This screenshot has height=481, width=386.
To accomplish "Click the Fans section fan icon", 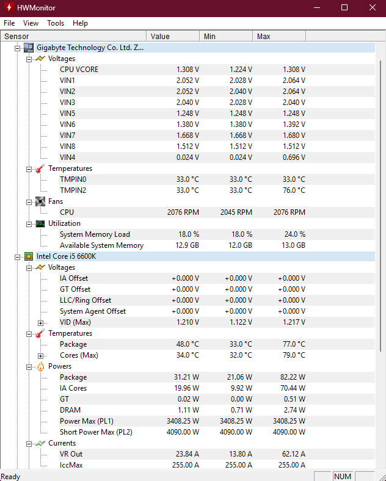I will tap(40, 201).
